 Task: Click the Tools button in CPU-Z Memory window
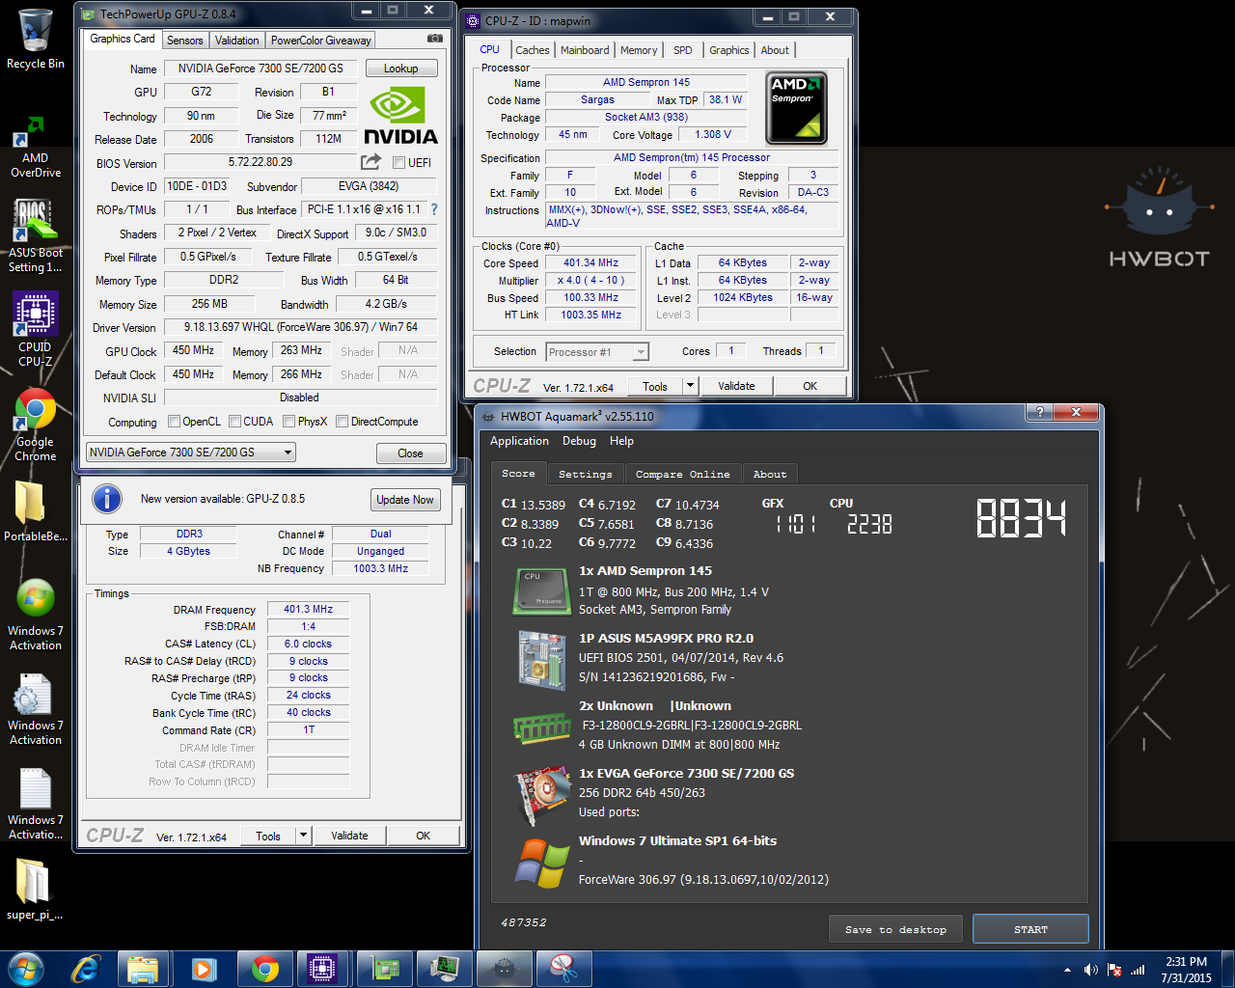pos(268,836)
